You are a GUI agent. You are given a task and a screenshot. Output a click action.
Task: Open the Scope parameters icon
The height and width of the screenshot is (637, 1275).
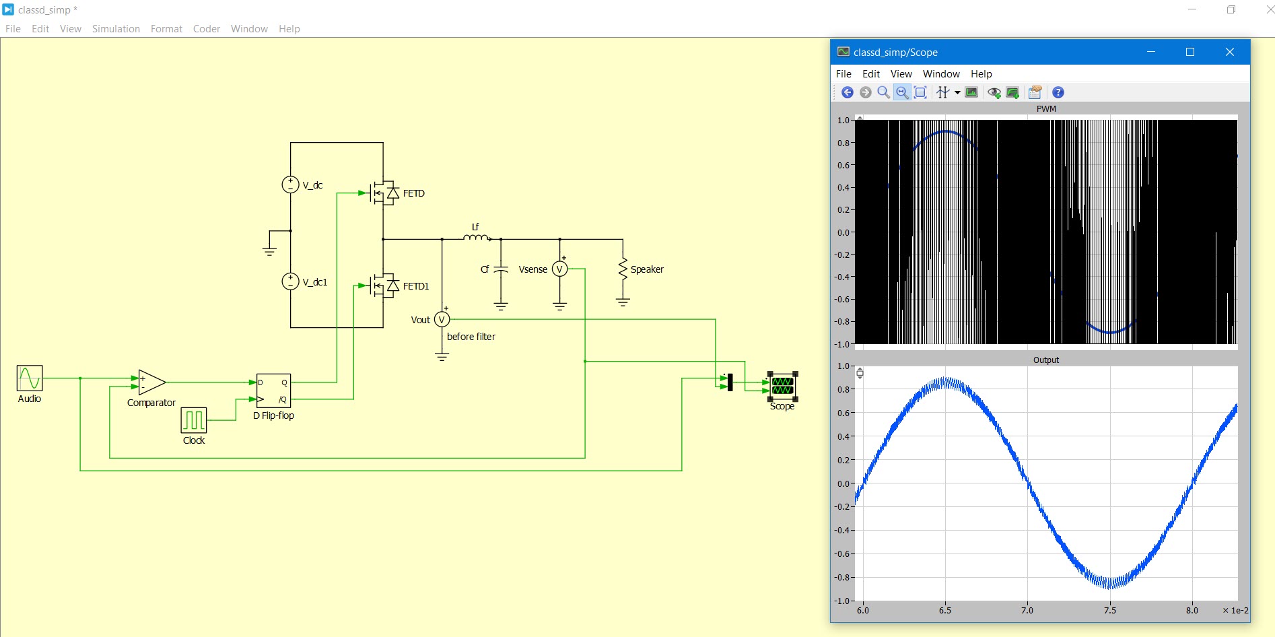pos(1035,92)
